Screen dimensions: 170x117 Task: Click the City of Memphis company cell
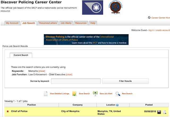(70, 111)
